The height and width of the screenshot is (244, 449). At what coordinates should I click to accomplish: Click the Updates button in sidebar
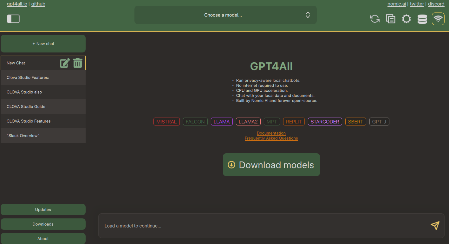43,210
